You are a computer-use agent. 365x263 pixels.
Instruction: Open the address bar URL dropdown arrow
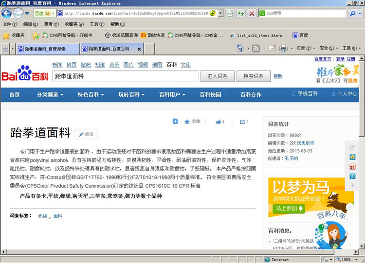(220, 13)
